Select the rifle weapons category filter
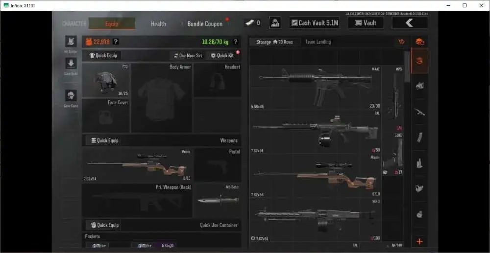Viewport: 490px width, 253px height. [419, 112]
